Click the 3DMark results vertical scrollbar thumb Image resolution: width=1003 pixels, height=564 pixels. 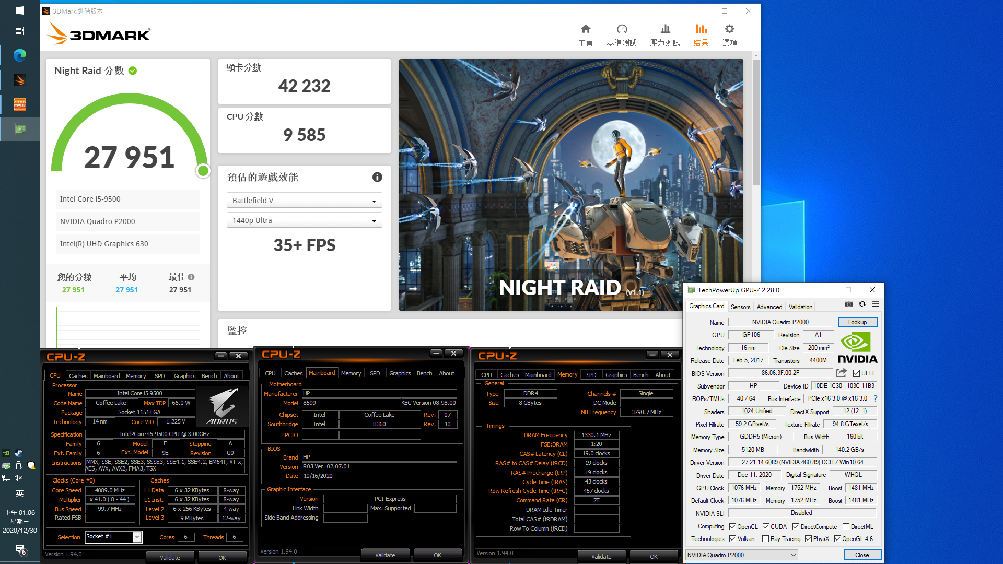pos(756,122)
